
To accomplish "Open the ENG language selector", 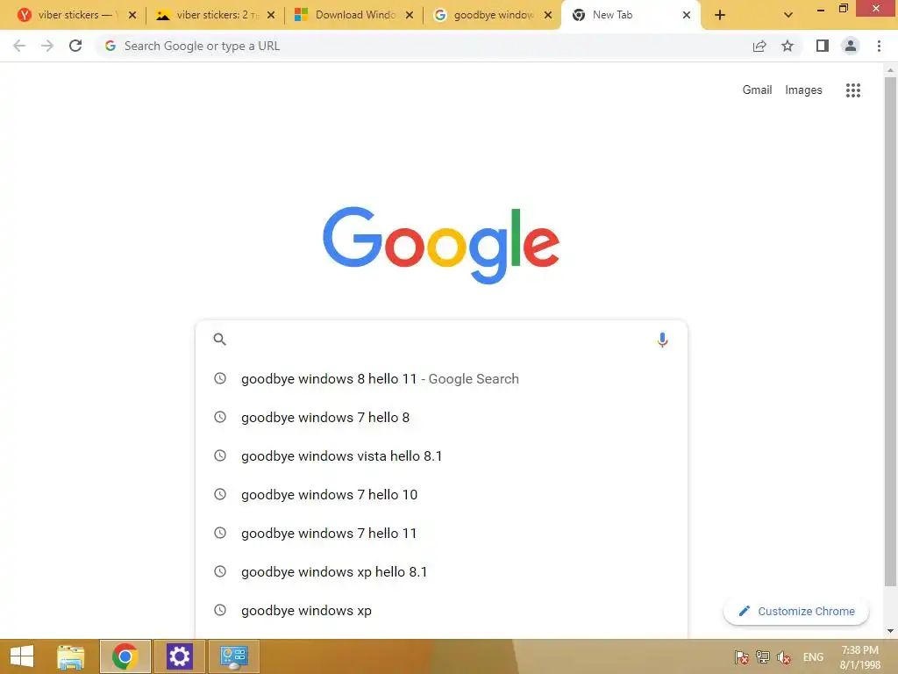I will [x=813, y=657].
